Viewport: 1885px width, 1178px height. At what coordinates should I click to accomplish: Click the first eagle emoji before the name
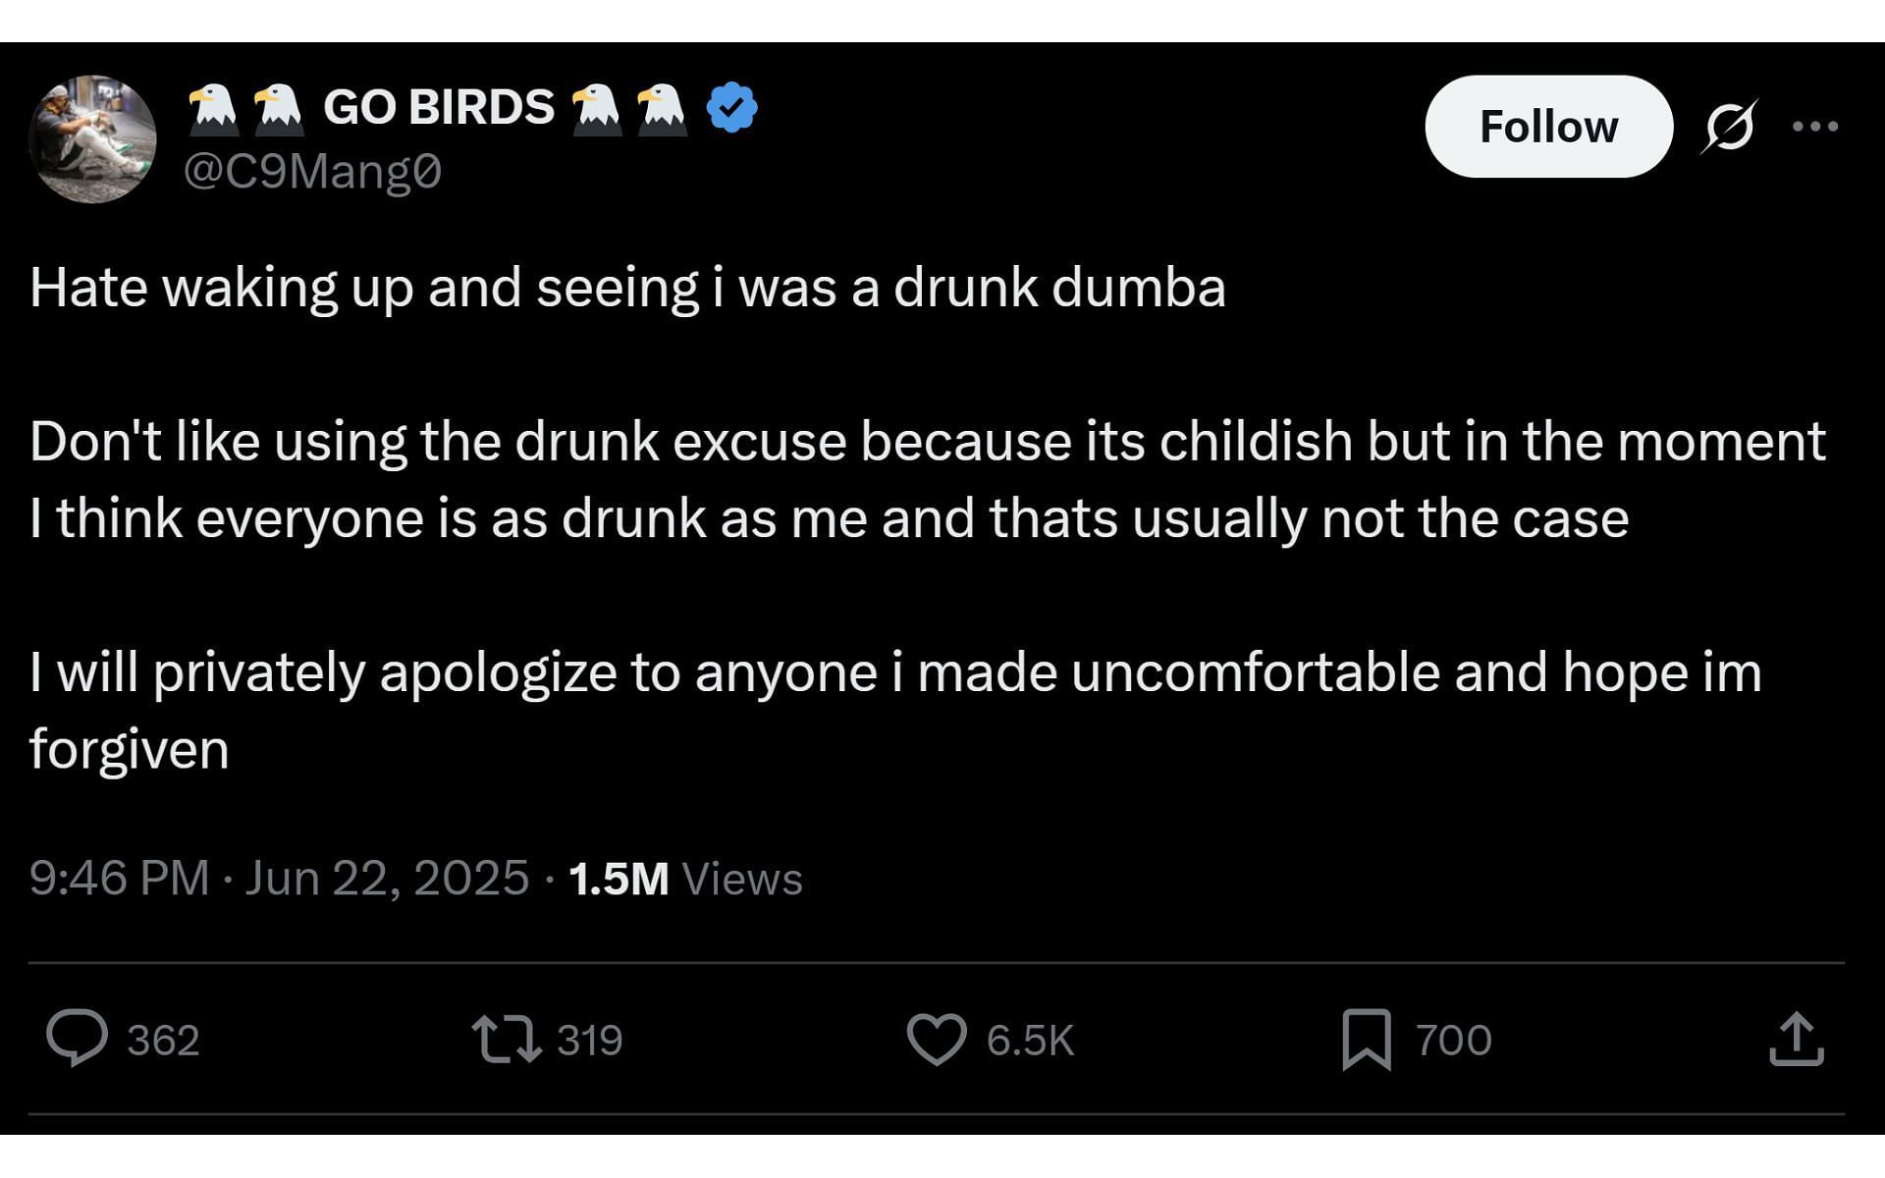212,108
